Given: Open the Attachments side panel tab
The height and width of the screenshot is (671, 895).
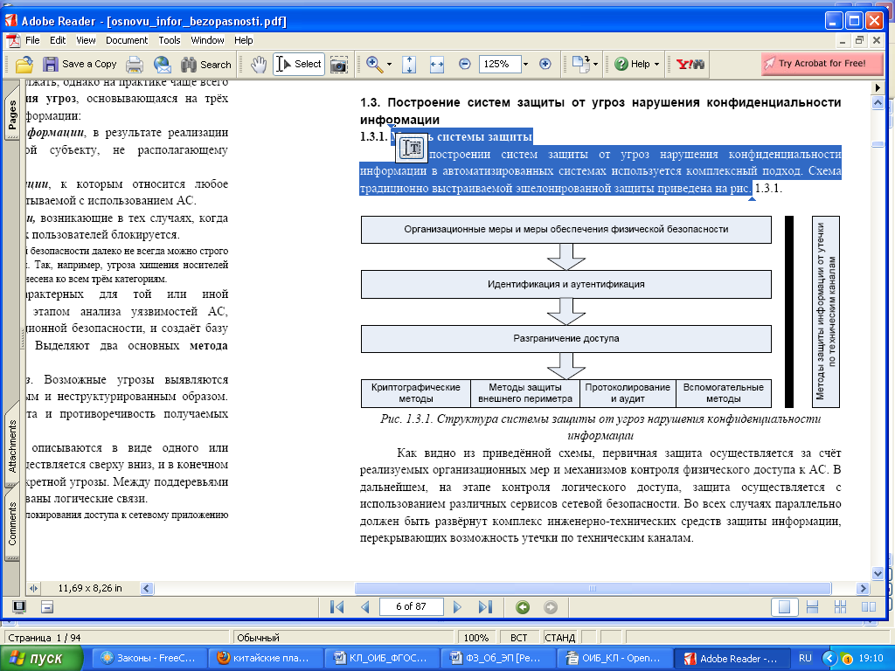Looking at the screenshot, I should (12, 446).
